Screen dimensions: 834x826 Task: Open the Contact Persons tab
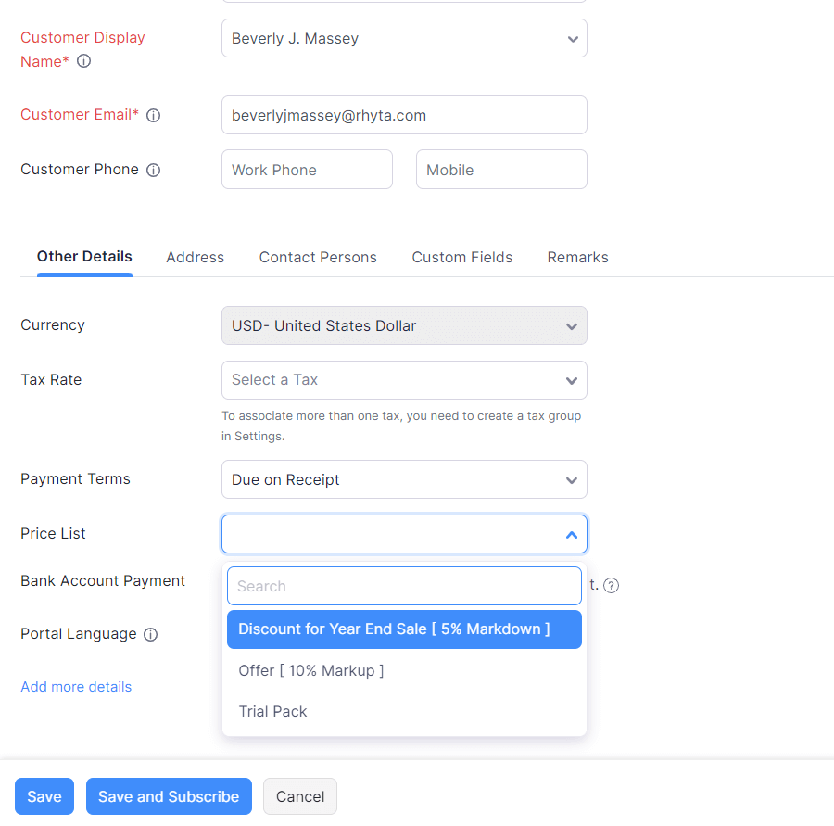point(318,257)
